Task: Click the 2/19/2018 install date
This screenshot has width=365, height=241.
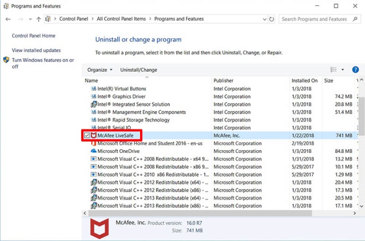Action: click(302, 143)
